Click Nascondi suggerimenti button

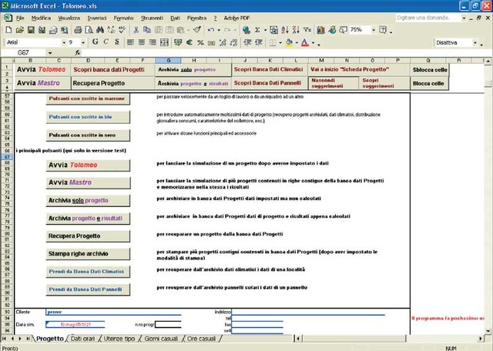(x=334, y=84)
